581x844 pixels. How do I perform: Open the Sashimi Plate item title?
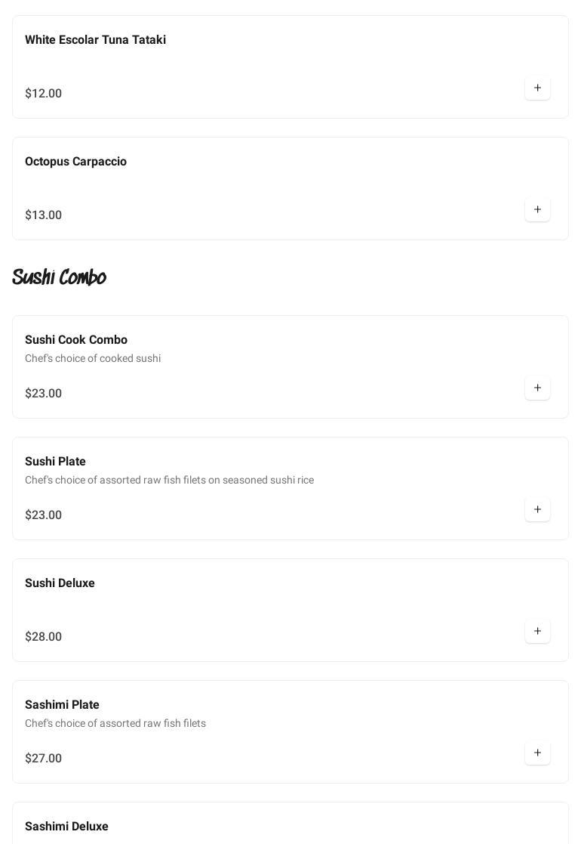(x=62, y=705)
